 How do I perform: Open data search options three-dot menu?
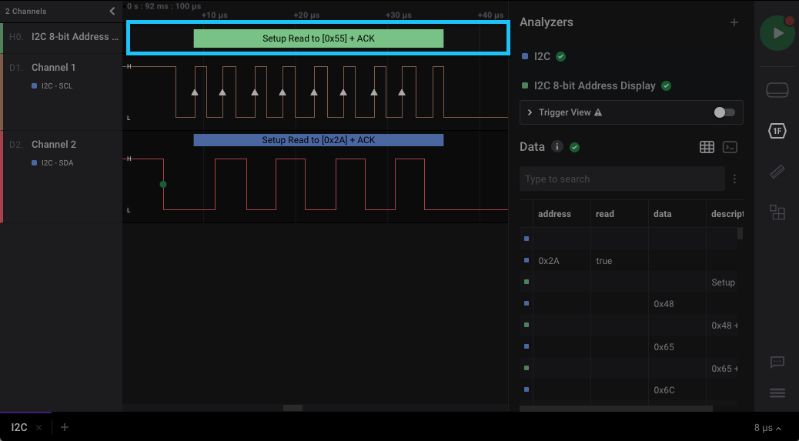pyautogui.click(x=734, y=179)
